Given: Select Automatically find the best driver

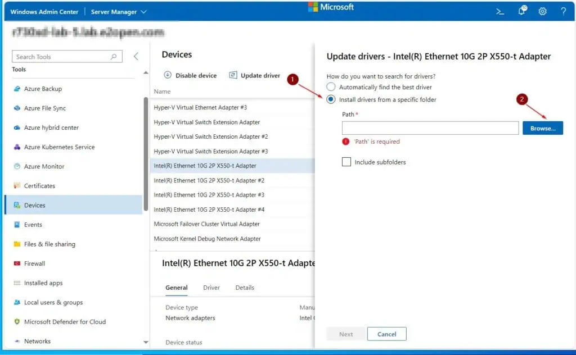Looking at the screenshot, I should point(331,87).
